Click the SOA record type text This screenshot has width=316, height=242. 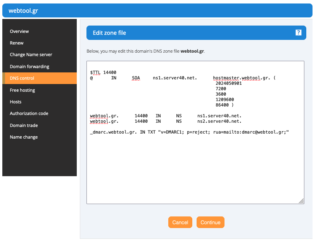136,78
